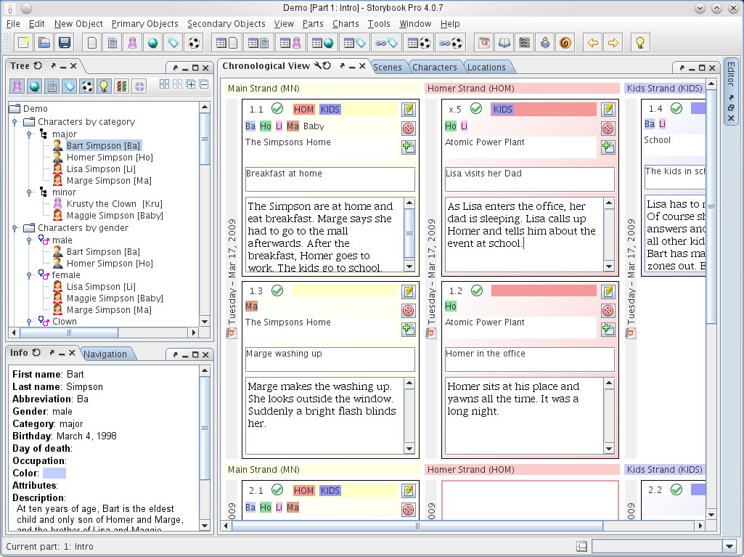
Task: Click the yellow left arrow toolbar icon
Action: (593, 43)
